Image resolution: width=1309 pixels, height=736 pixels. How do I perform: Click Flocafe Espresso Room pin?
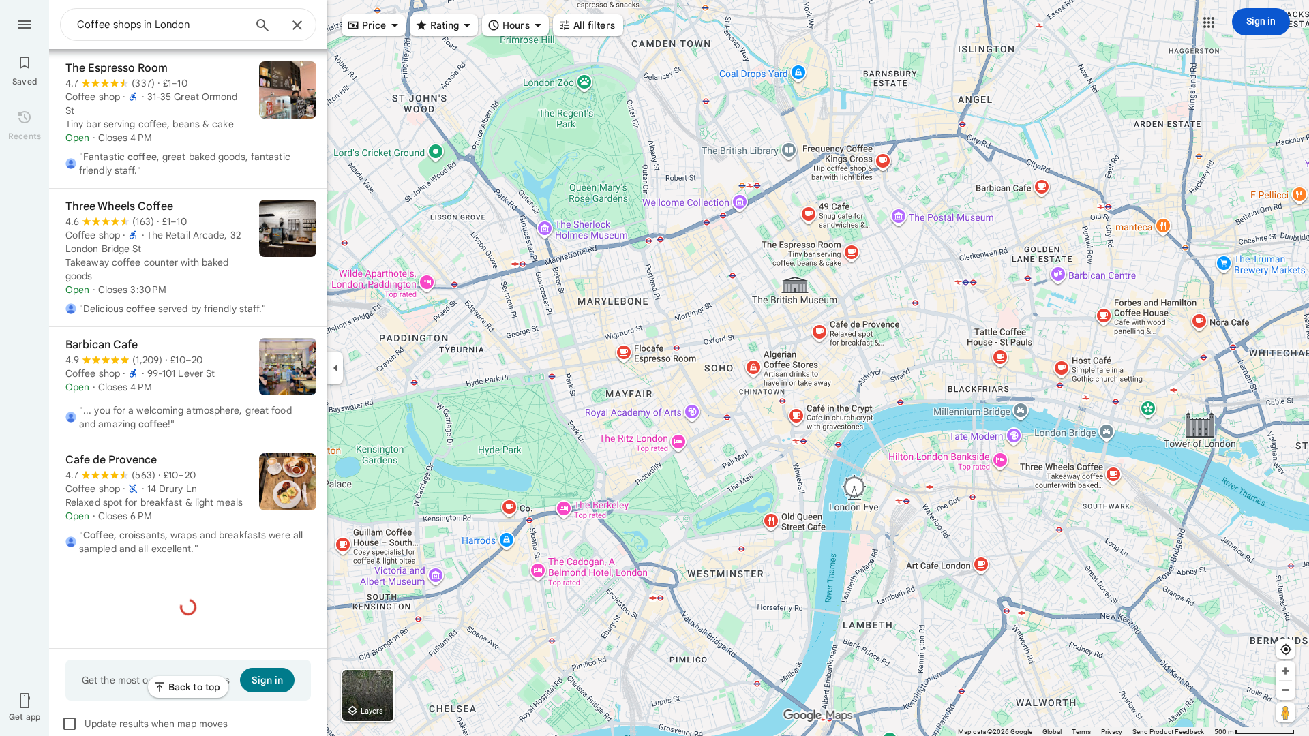623,352
